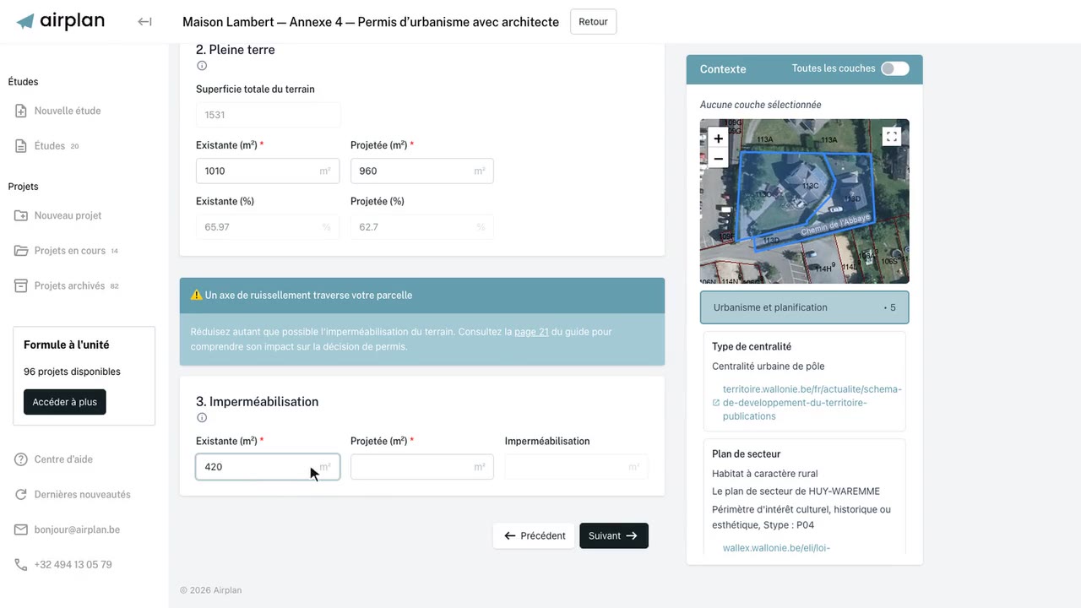Open the map in fullscreen
Screen dimensions: 1081x608
[x=891, y=136]
